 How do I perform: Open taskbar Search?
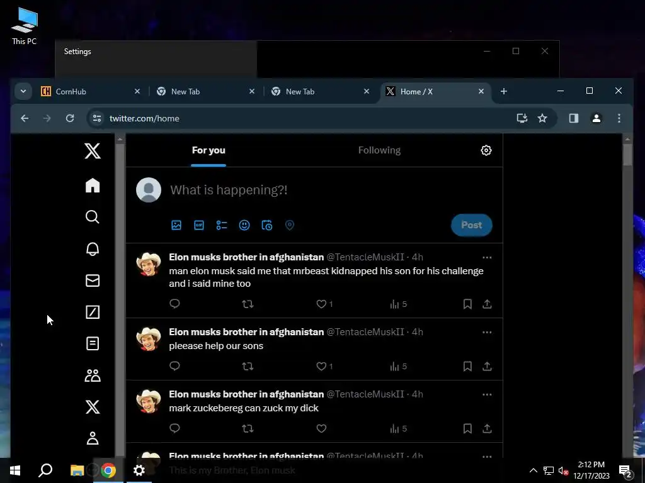45,470
